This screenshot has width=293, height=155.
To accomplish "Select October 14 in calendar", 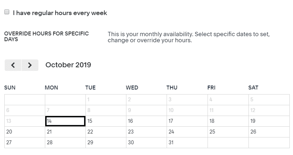I will (x=65, y=121).
